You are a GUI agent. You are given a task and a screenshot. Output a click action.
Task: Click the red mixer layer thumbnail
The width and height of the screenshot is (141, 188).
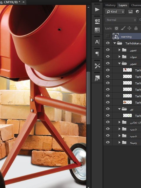tap(127, 70)
